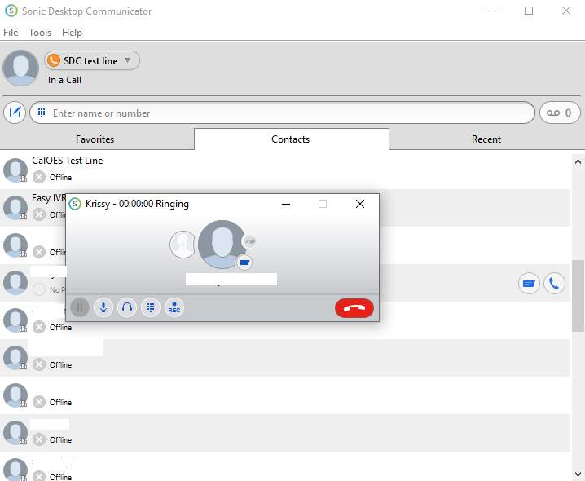Click the Krissy call window title icon

pos(75,204)
